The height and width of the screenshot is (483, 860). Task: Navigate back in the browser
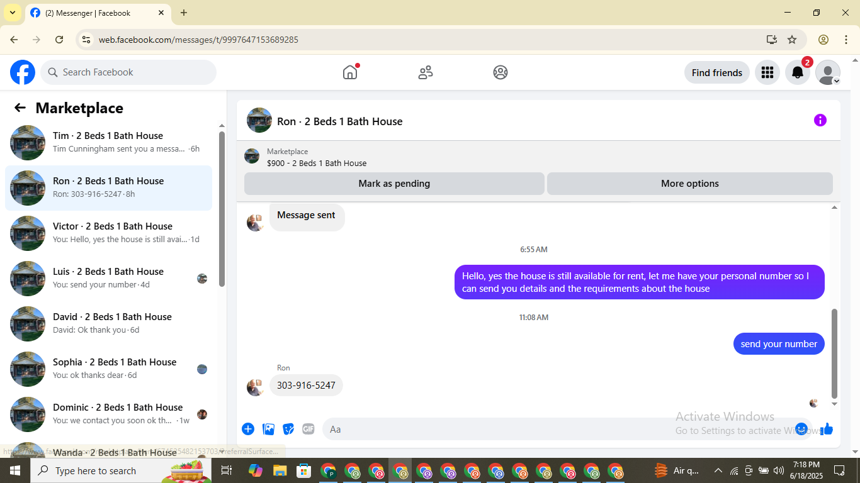coord(14,40)
